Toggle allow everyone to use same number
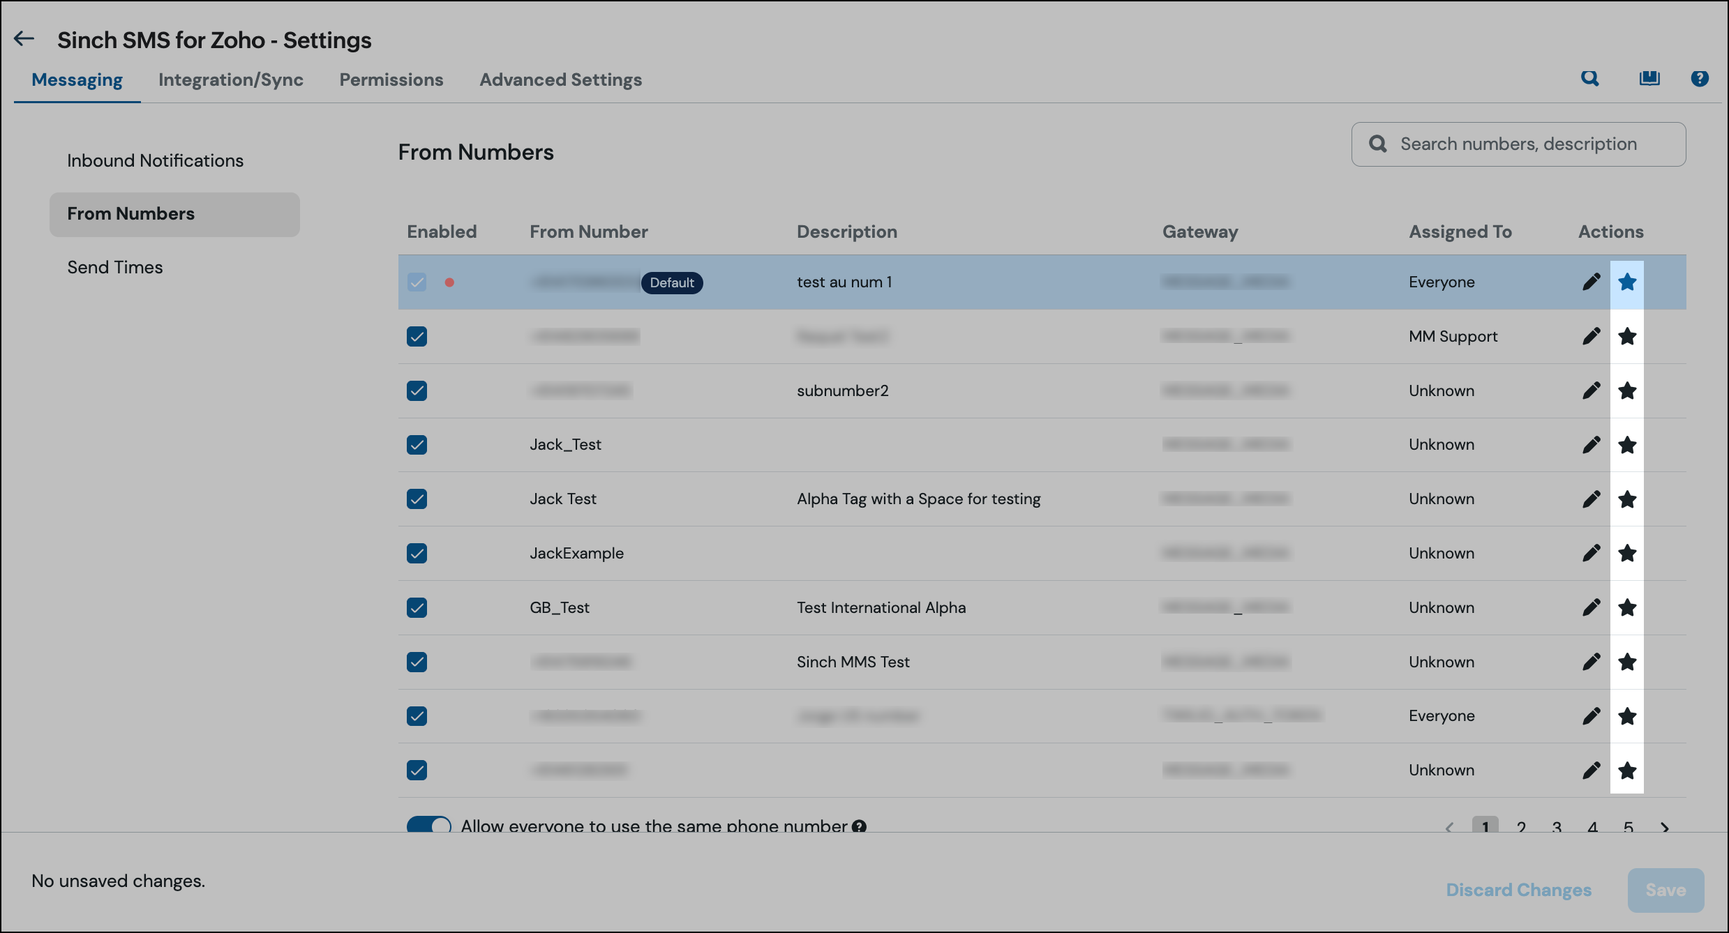This screenshot has width=1729, height=933. pyautogui.click(x=429, y=825)
